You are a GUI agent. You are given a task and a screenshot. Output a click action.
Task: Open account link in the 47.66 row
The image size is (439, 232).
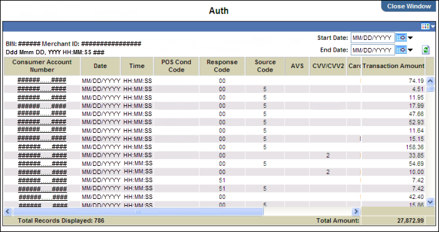click(42, 114)
